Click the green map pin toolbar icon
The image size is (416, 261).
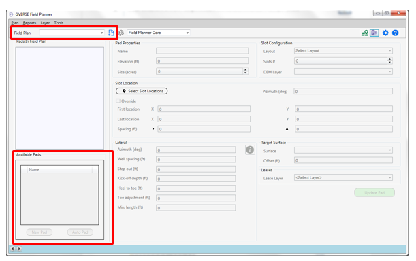tap(365, 33)
